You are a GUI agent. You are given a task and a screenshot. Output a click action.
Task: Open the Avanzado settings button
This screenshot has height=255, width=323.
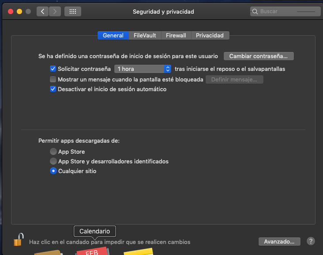(x=279, y=241)
